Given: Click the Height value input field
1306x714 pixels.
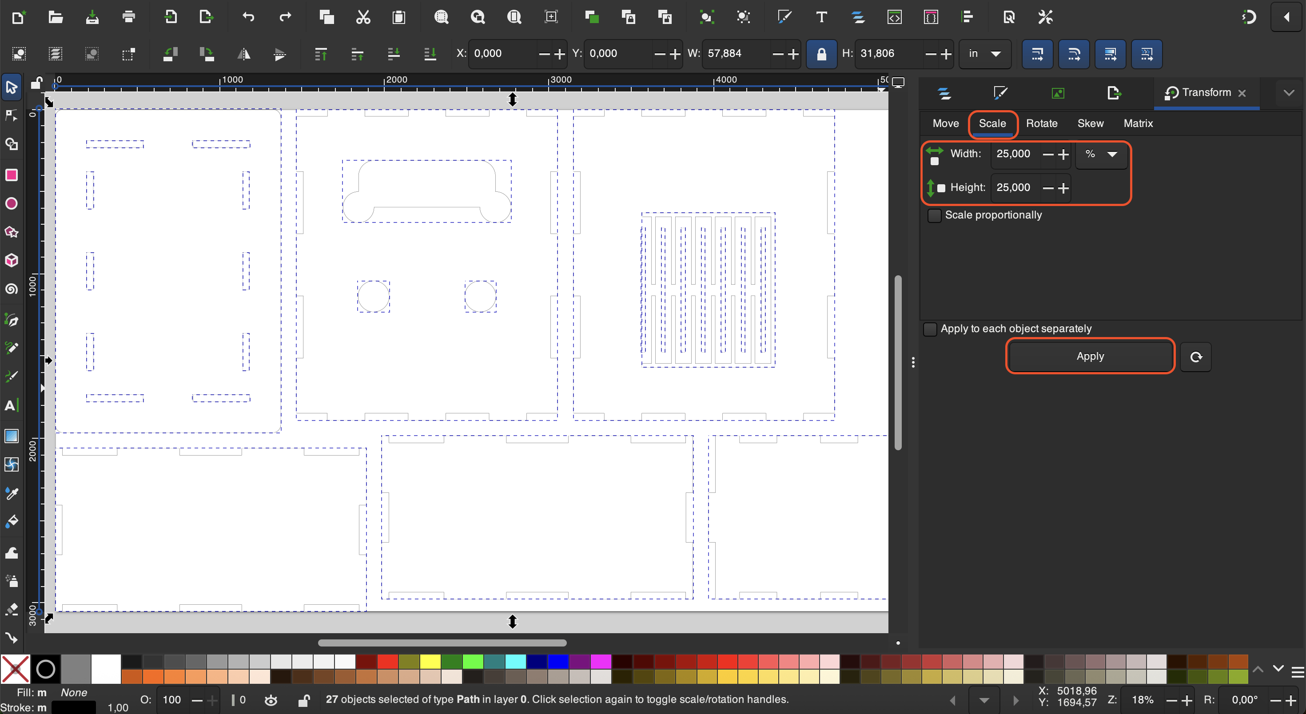Looking at the screenshot, I should point(1014,187).
